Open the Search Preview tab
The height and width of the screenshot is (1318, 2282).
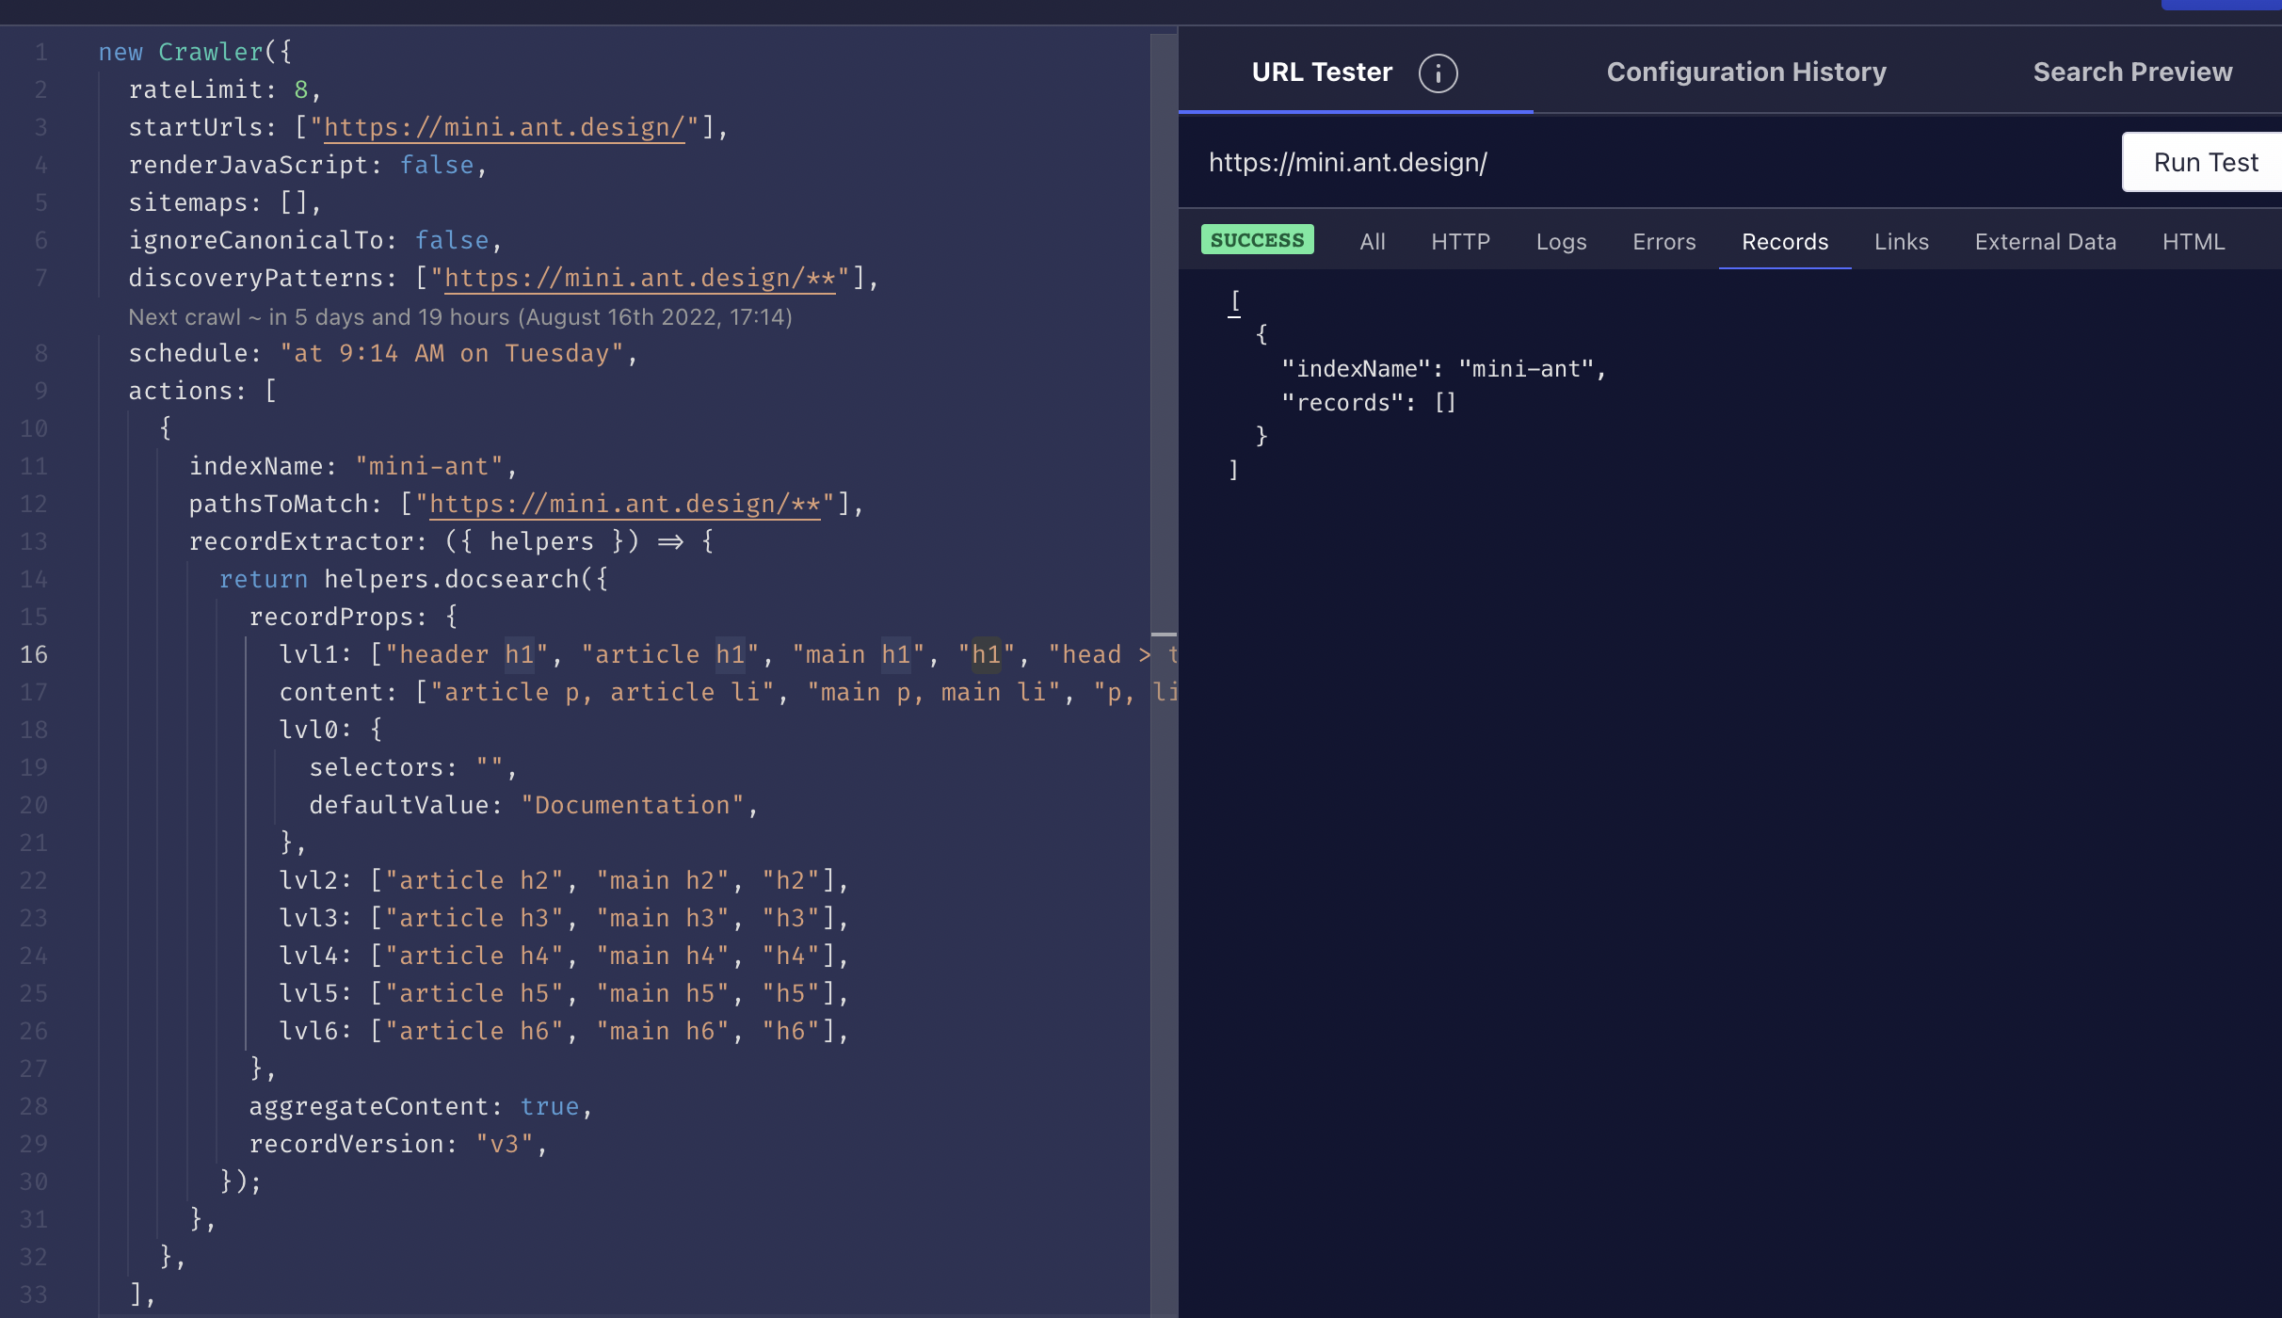(x=2132, y=72)
